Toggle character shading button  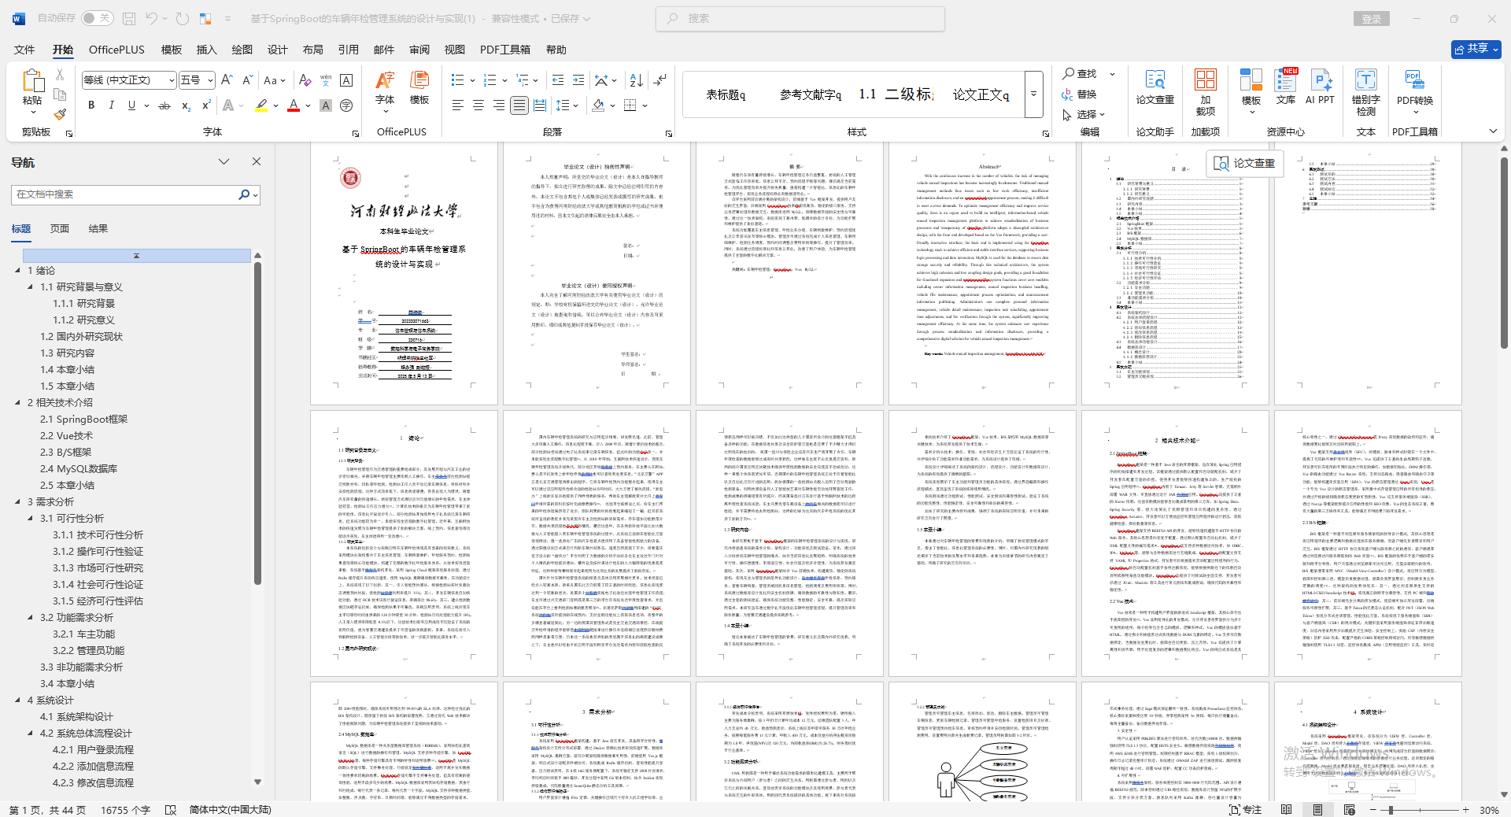coord(326,105)
